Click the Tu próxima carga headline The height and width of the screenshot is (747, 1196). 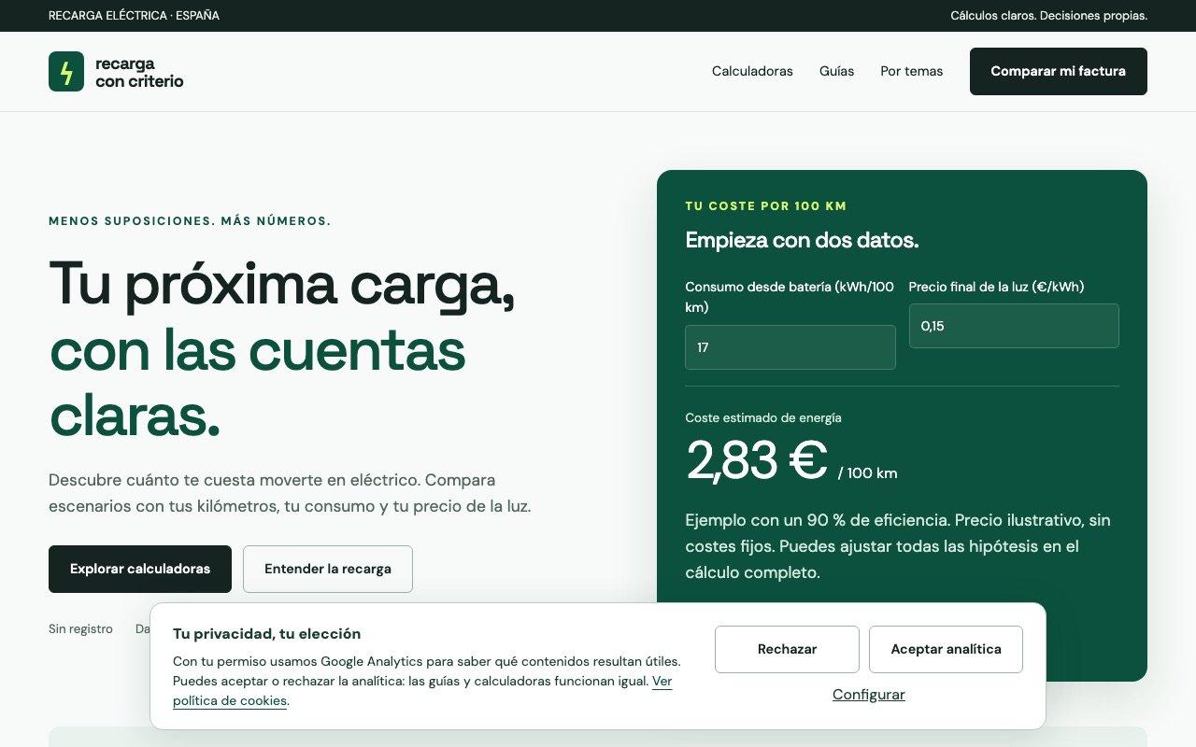point(282,283)
